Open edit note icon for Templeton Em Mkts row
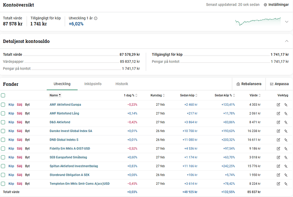This screenshot has width=293, height=197. (x=278, y=184)
